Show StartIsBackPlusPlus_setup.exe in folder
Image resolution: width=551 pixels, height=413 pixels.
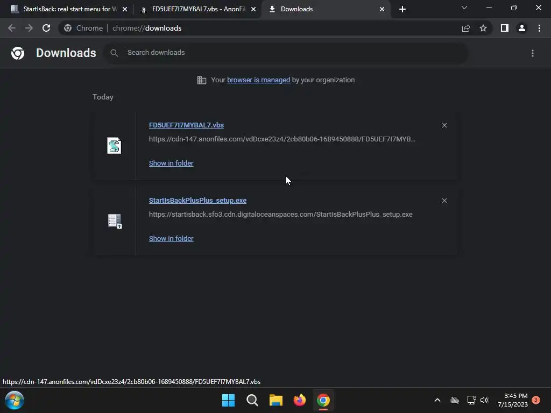pos(171,238)
